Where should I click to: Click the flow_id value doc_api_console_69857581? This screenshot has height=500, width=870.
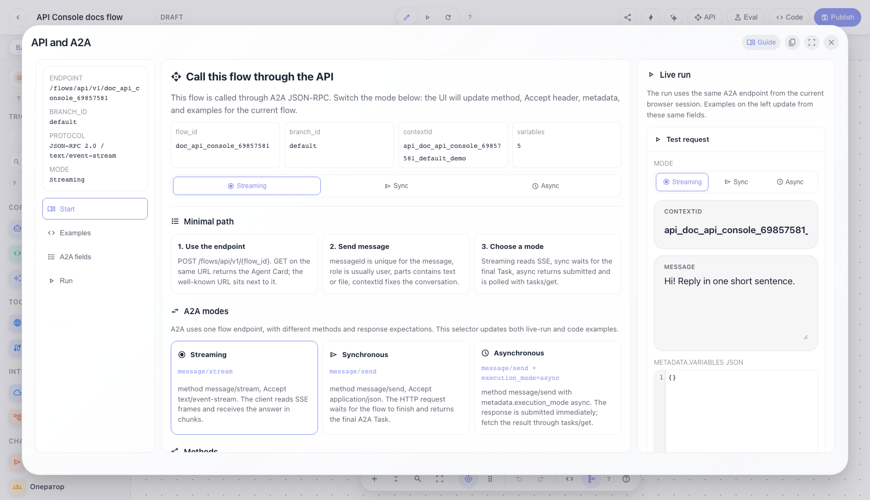[222, 146]
